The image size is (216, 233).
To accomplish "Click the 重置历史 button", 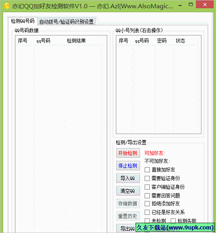I will (x=128, y=216).
